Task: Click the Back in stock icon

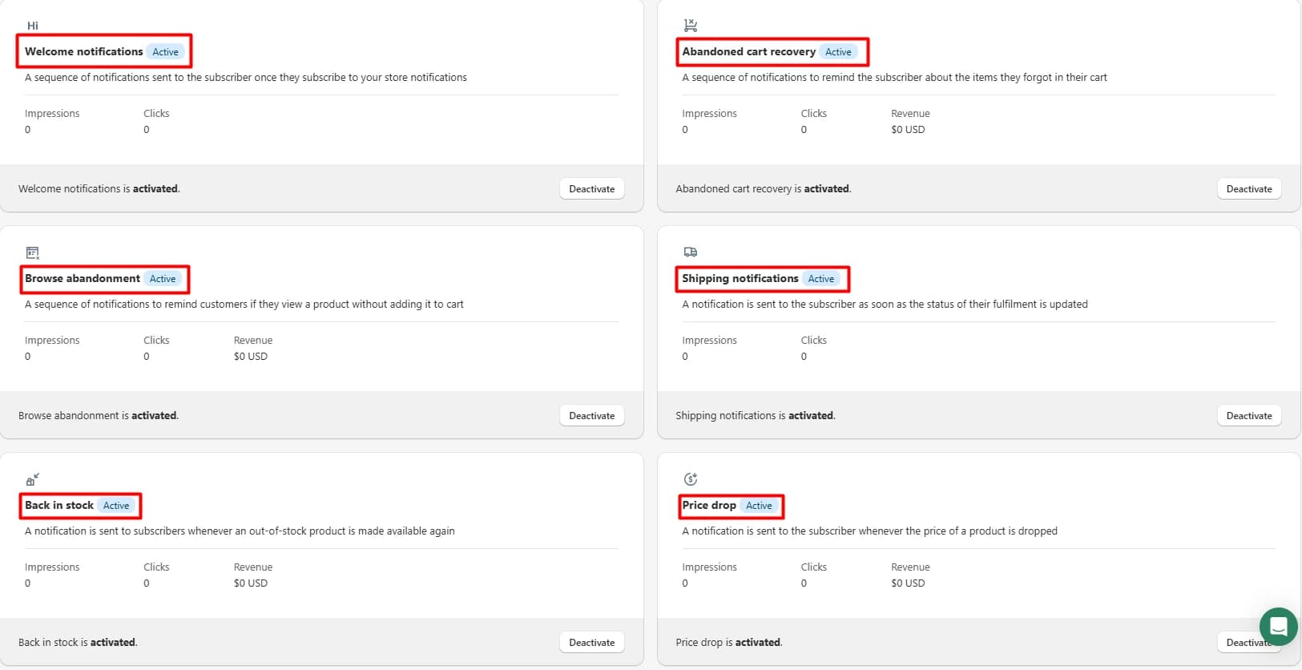Action: coord(33,479)
